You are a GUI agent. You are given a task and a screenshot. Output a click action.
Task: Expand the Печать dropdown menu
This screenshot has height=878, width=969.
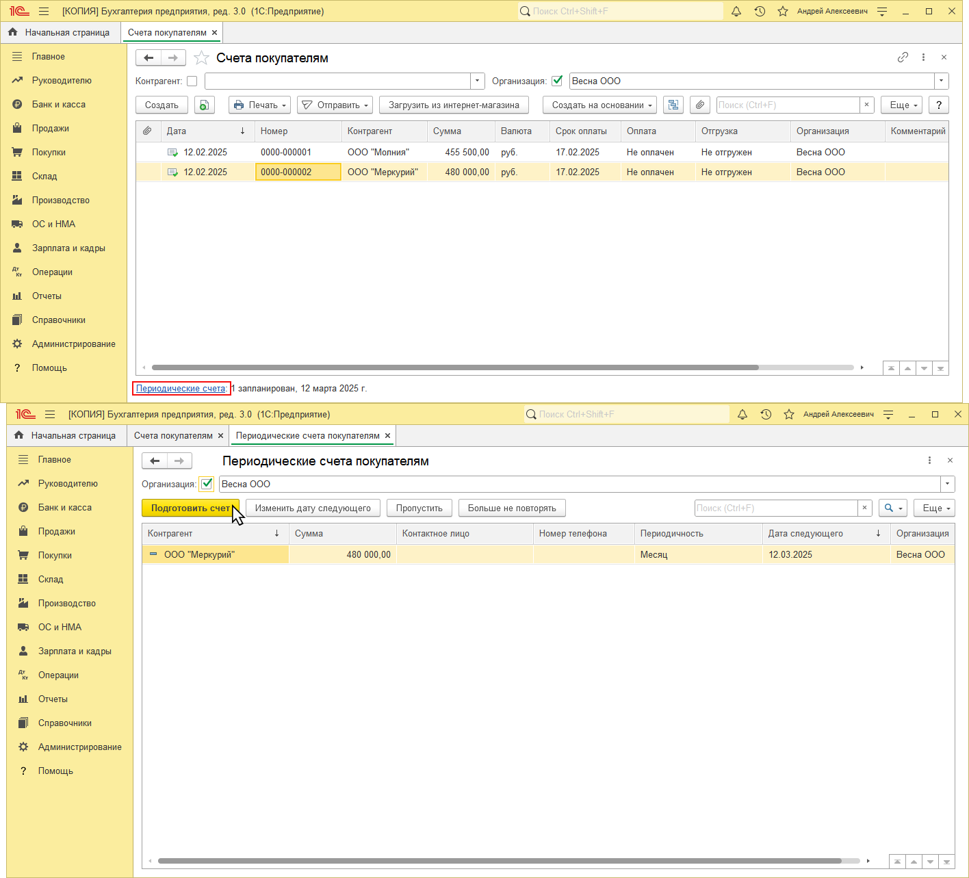(x=260, y=105)
